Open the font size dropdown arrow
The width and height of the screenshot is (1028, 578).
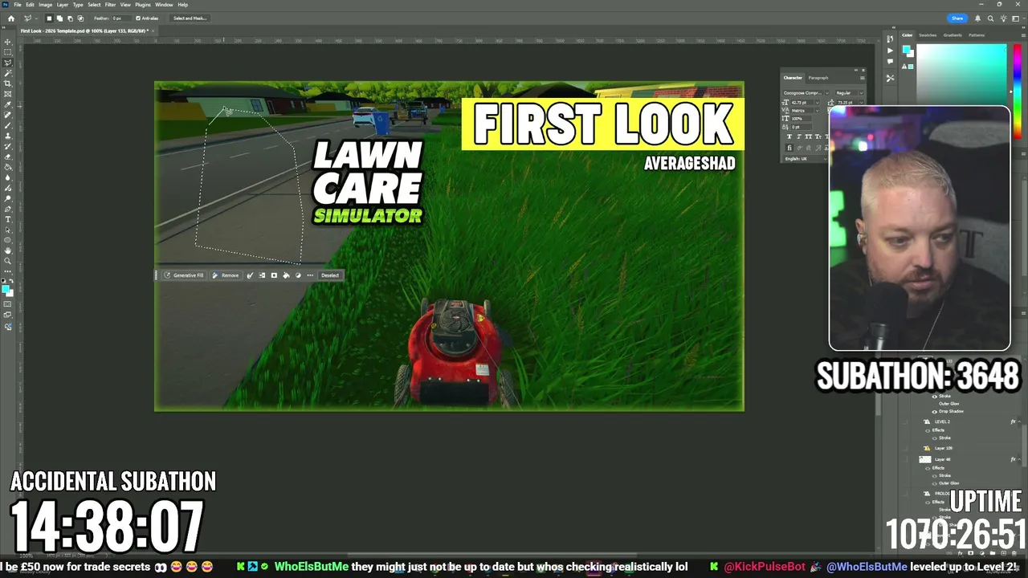pyautogui.click(x=818, y=103)
